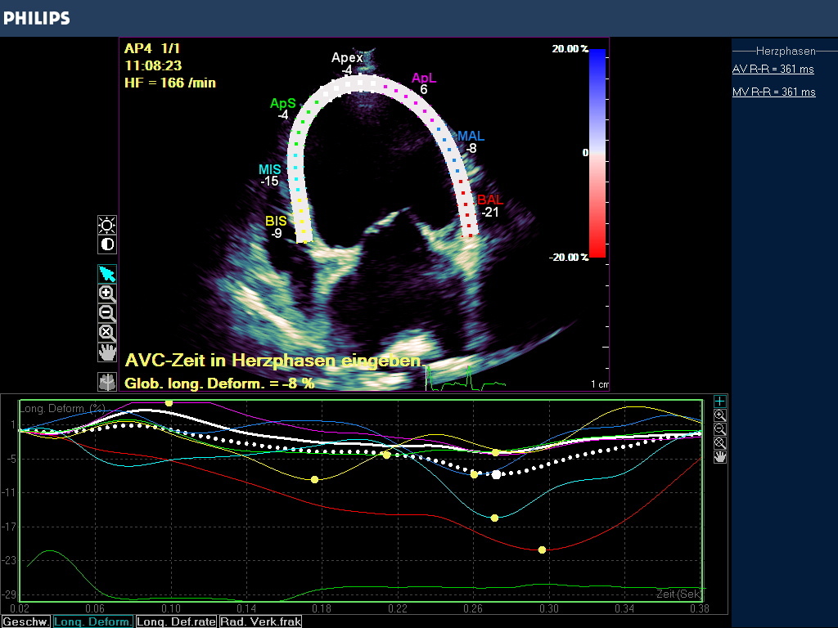Click the AV R-R = 361 ms link
838x628 pixels.
click(773, 70)
